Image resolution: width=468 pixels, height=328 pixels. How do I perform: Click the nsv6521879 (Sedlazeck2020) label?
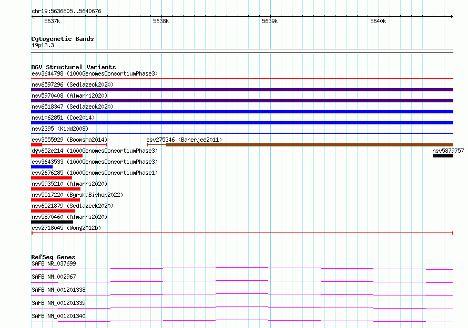point(73,206)
